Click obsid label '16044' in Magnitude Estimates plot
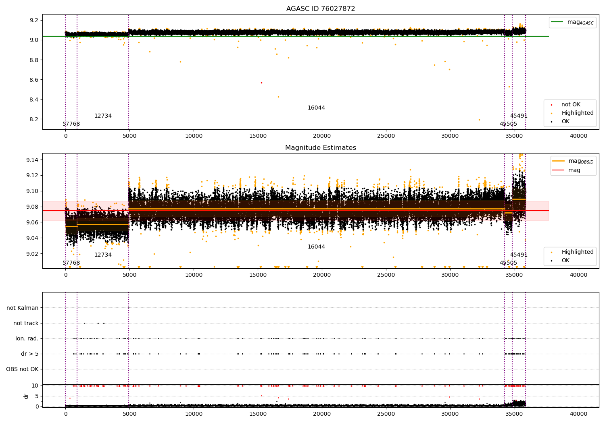 [x=316, y=247]
